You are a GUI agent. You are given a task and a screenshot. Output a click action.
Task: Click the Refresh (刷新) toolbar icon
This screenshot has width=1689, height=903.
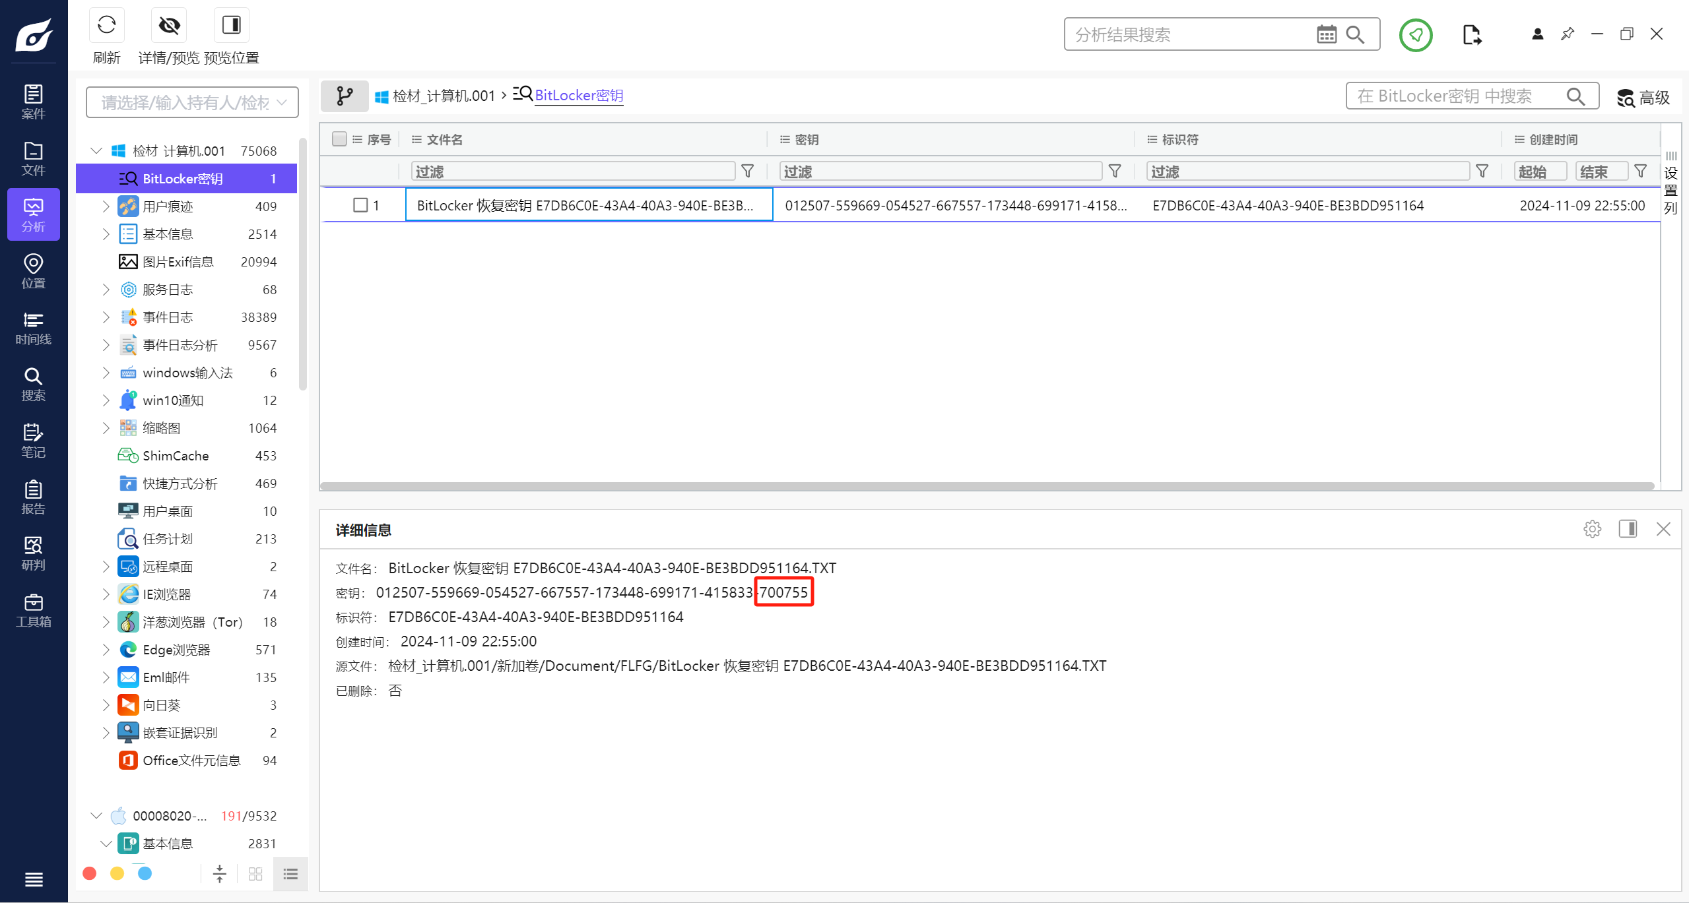[106, 26]
